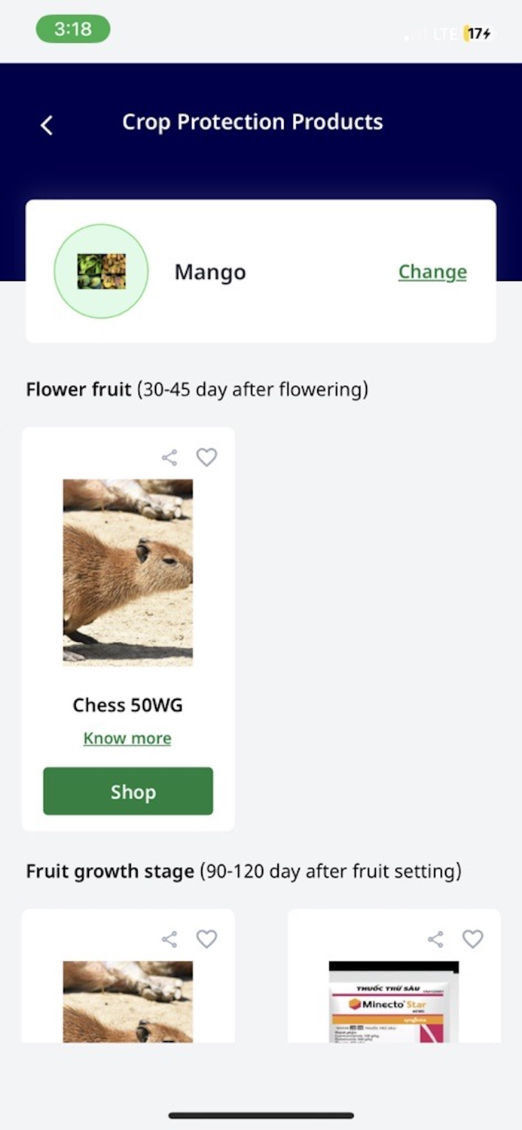
Task: Shop for Chess 50WG
Action: [127, 791]
